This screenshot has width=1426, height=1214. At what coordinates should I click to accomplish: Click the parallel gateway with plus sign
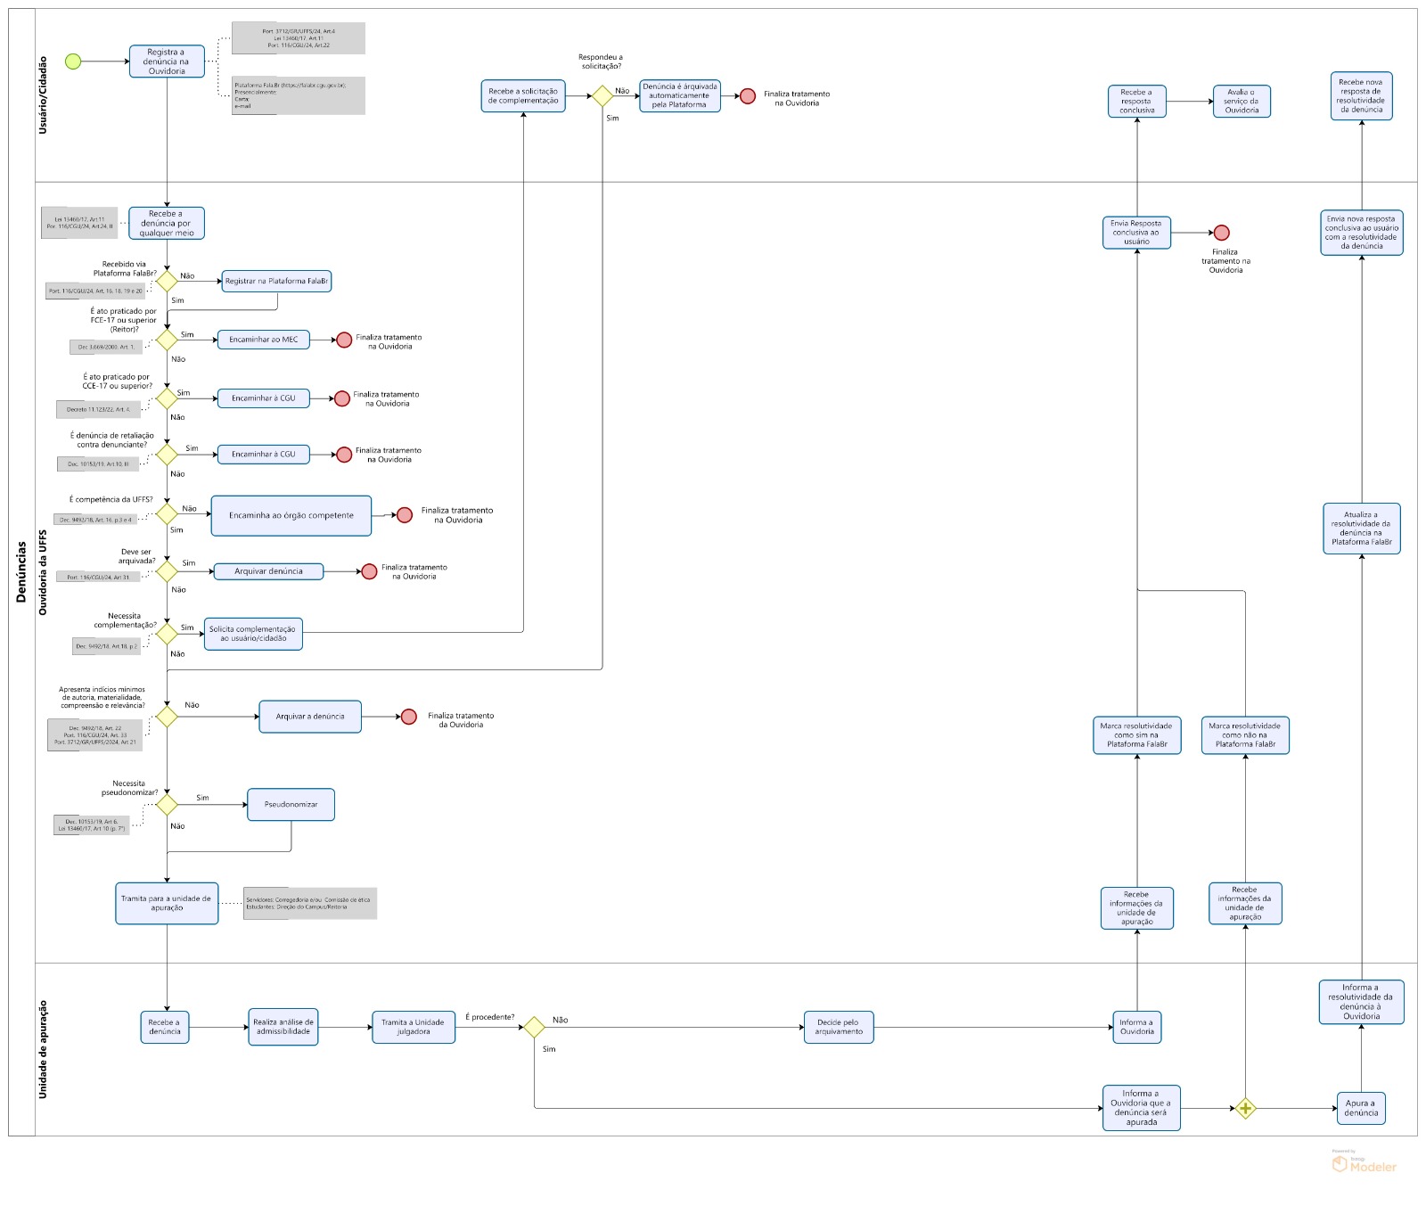coord(1245,1109)
